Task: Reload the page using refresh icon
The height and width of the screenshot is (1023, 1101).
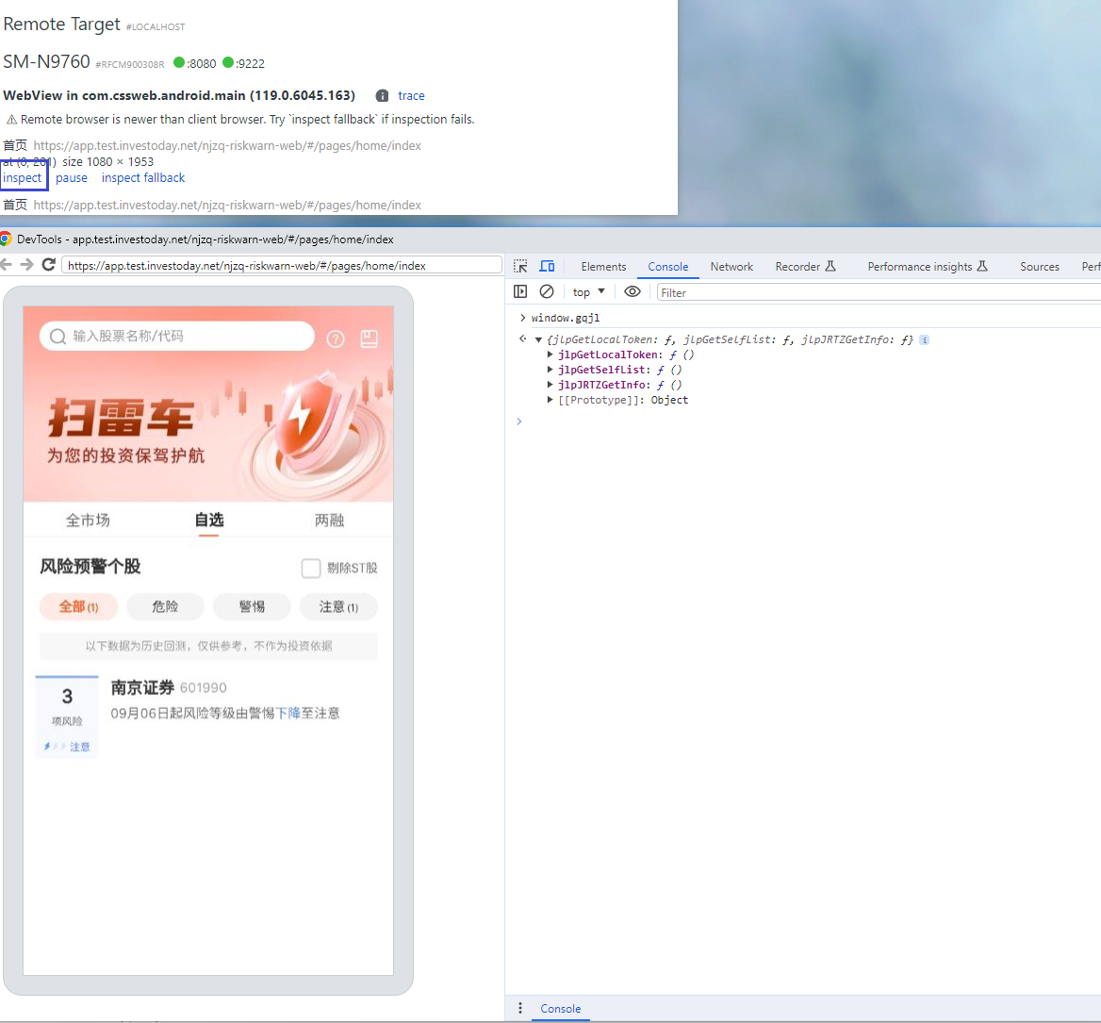Action: tap(48, 265)
